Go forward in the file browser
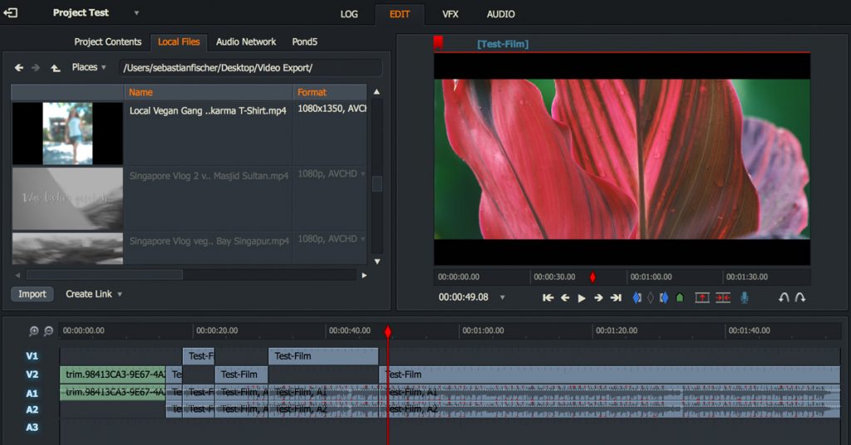 (36, 68)
